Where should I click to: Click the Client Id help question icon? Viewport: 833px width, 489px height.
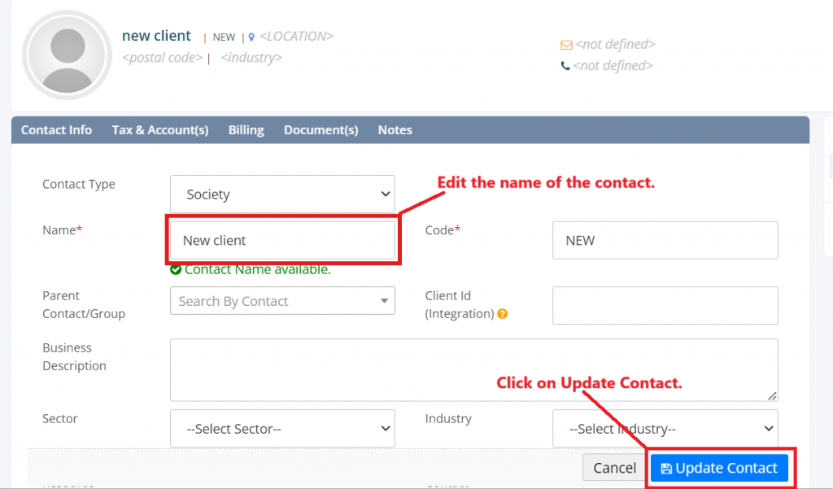[x=503, y=314]
